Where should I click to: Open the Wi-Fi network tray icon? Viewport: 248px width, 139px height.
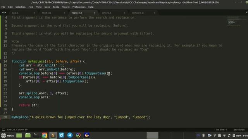click(x=224, y=136)
